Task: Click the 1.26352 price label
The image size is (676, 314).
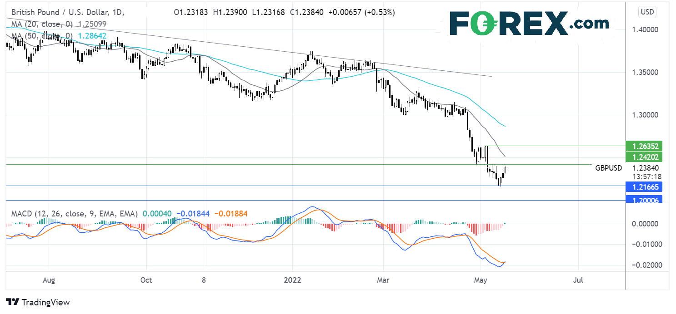Action: click(644, 146)
